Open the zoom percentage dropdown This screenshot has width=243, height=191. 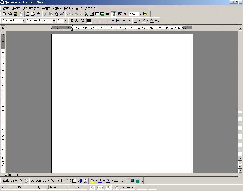pos(140,14)
